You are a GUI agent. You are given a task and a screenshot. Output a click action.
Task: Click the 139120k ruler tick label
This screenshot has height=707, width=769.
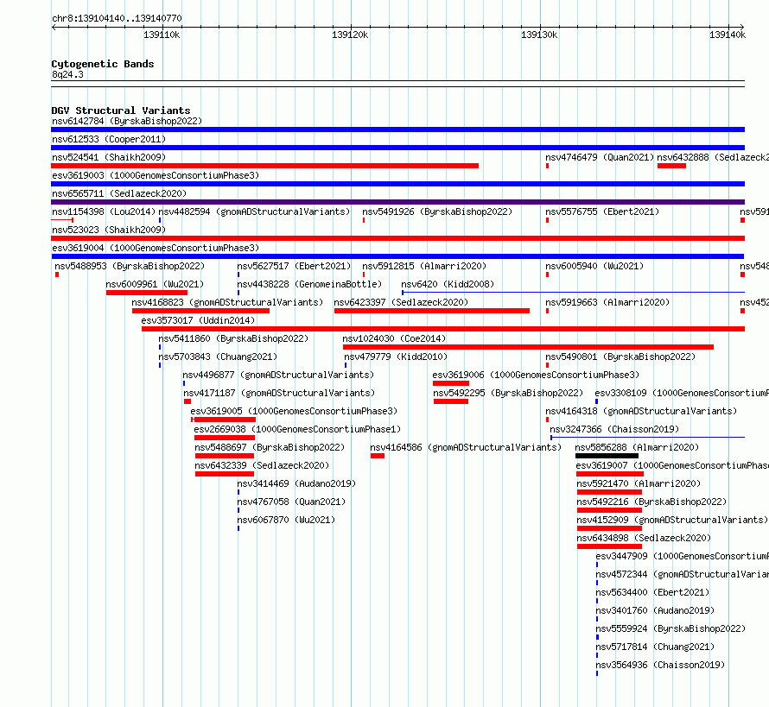pyautogui.click(x=350, y=35)
